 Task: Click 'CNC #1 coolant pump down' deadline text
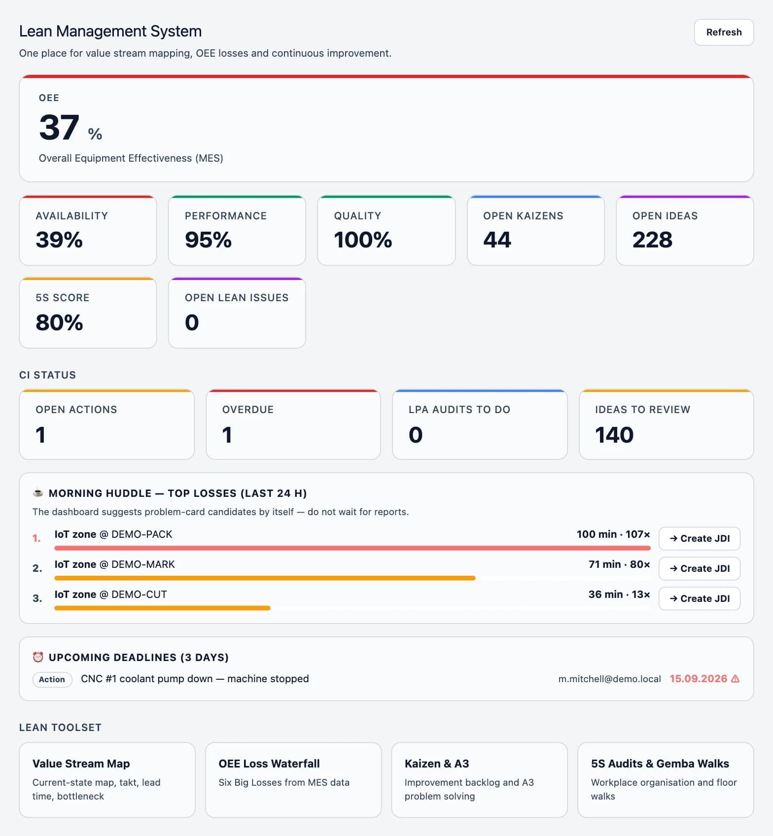(x=195, y=679)
